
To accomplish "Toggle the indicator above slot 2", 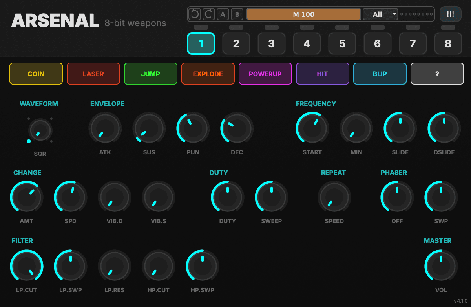I will (236, 27).
